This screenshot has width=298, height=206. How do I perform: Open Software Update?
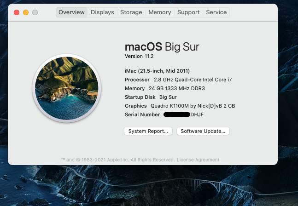click(203, 131)
